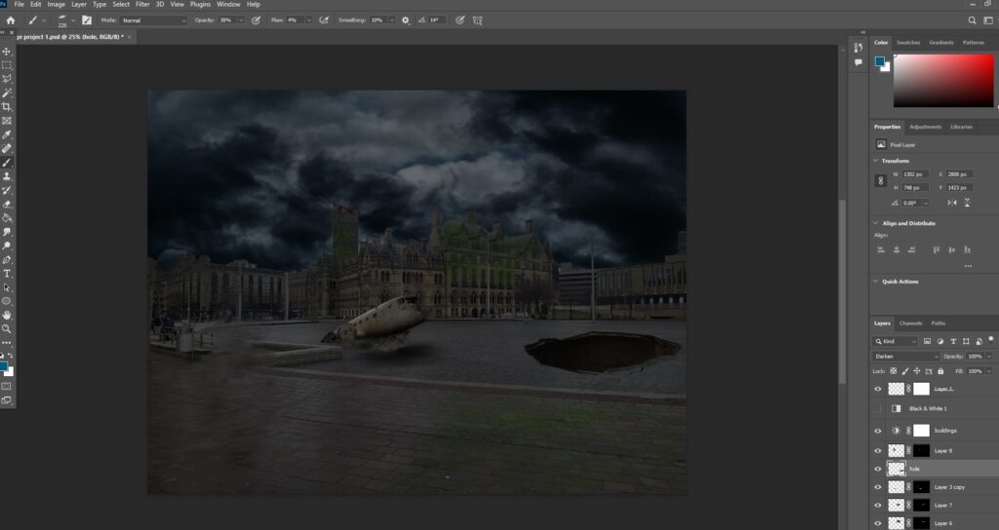Toggle visibility of Layer 7
Viewport: 999px width, 530px height.
click(878, 505)
